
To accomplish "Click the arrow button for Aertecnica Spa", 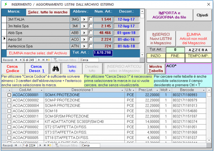I will click(84, 46).
